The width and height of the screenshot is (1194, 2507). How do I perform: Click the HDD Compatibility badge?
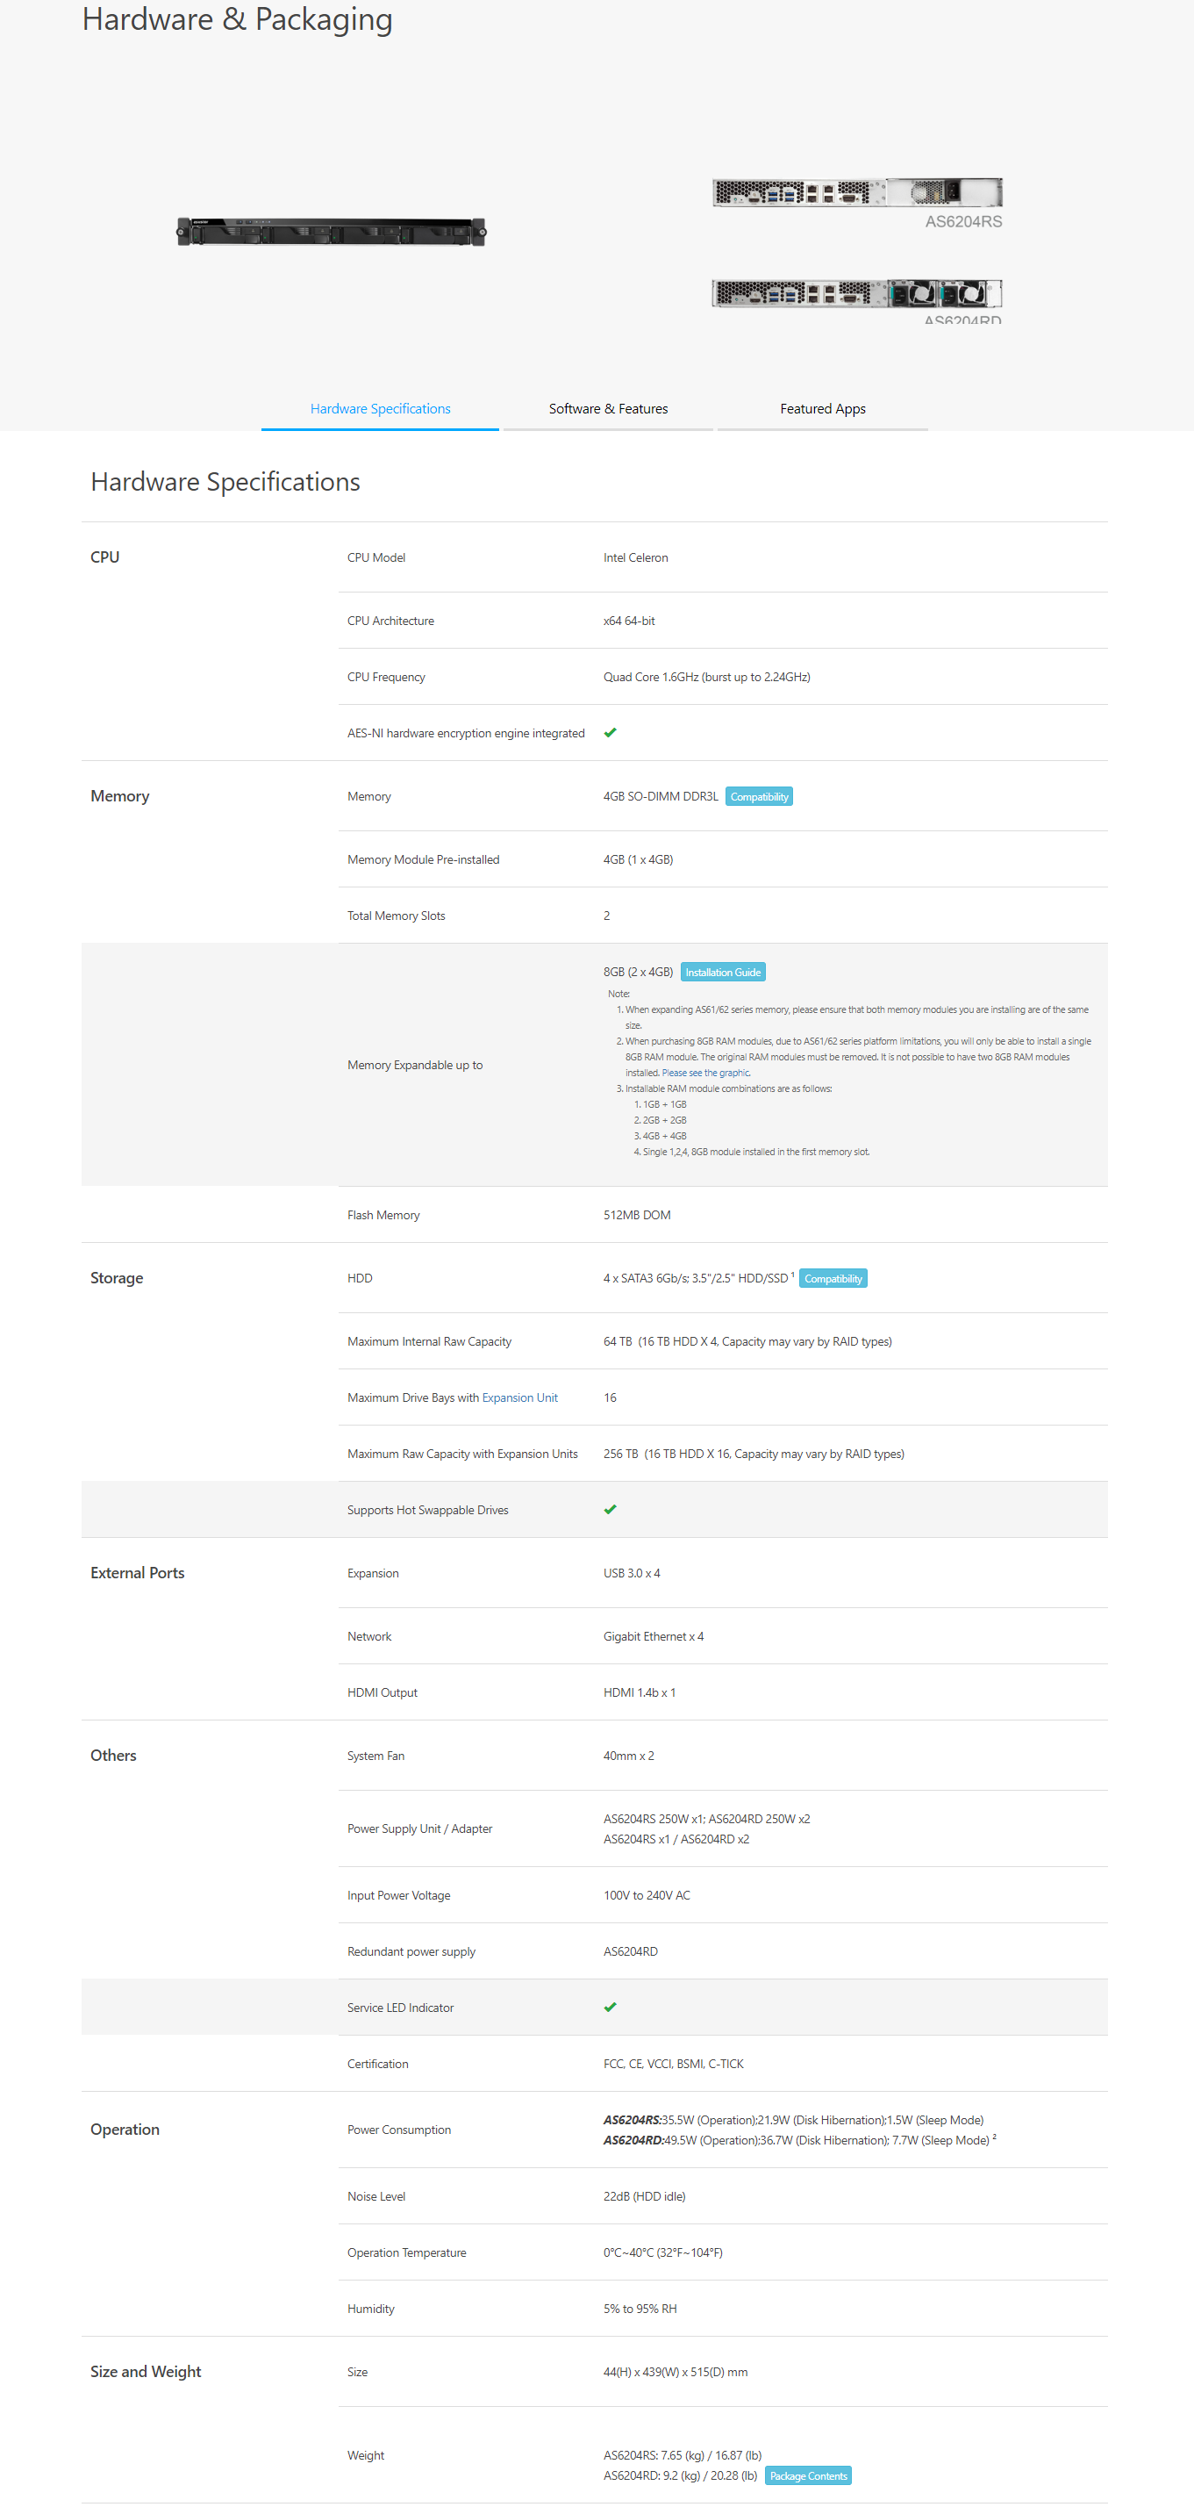tap(833, 1279)
